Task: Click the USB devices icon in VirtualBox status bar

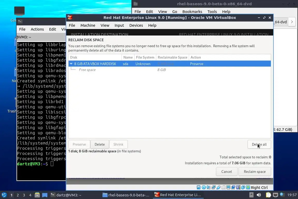Action: [218, 187]
